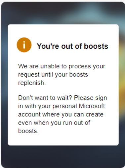The image size is (125, 168).
Task: Click the final word "boosts." in paragraph
Action: click(28, 131)
